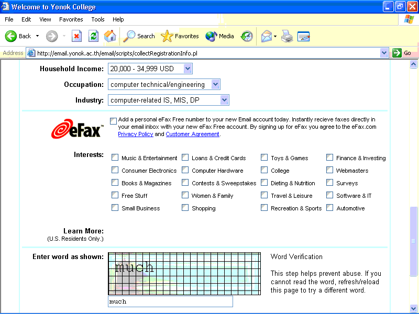Click the Stop loading icon
419x314 pixels.
point(76,36)
